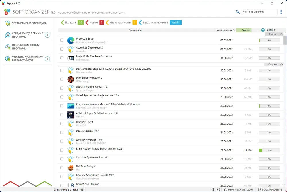This screenshot has height=192, width=287.
Task: Check the Spectral Plugins Pancz checkbox
Action: pos(62,88)
